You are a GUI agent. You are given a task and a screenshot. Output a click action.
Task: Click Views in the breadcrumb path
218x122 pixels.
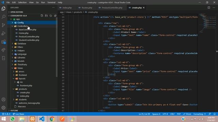(69, 12)
